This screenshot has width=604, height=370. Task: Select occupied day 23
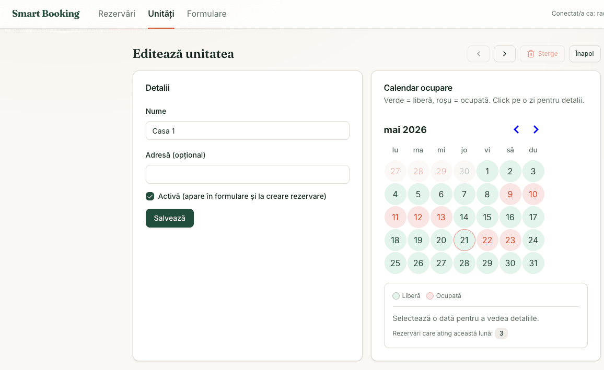[510, 241]
